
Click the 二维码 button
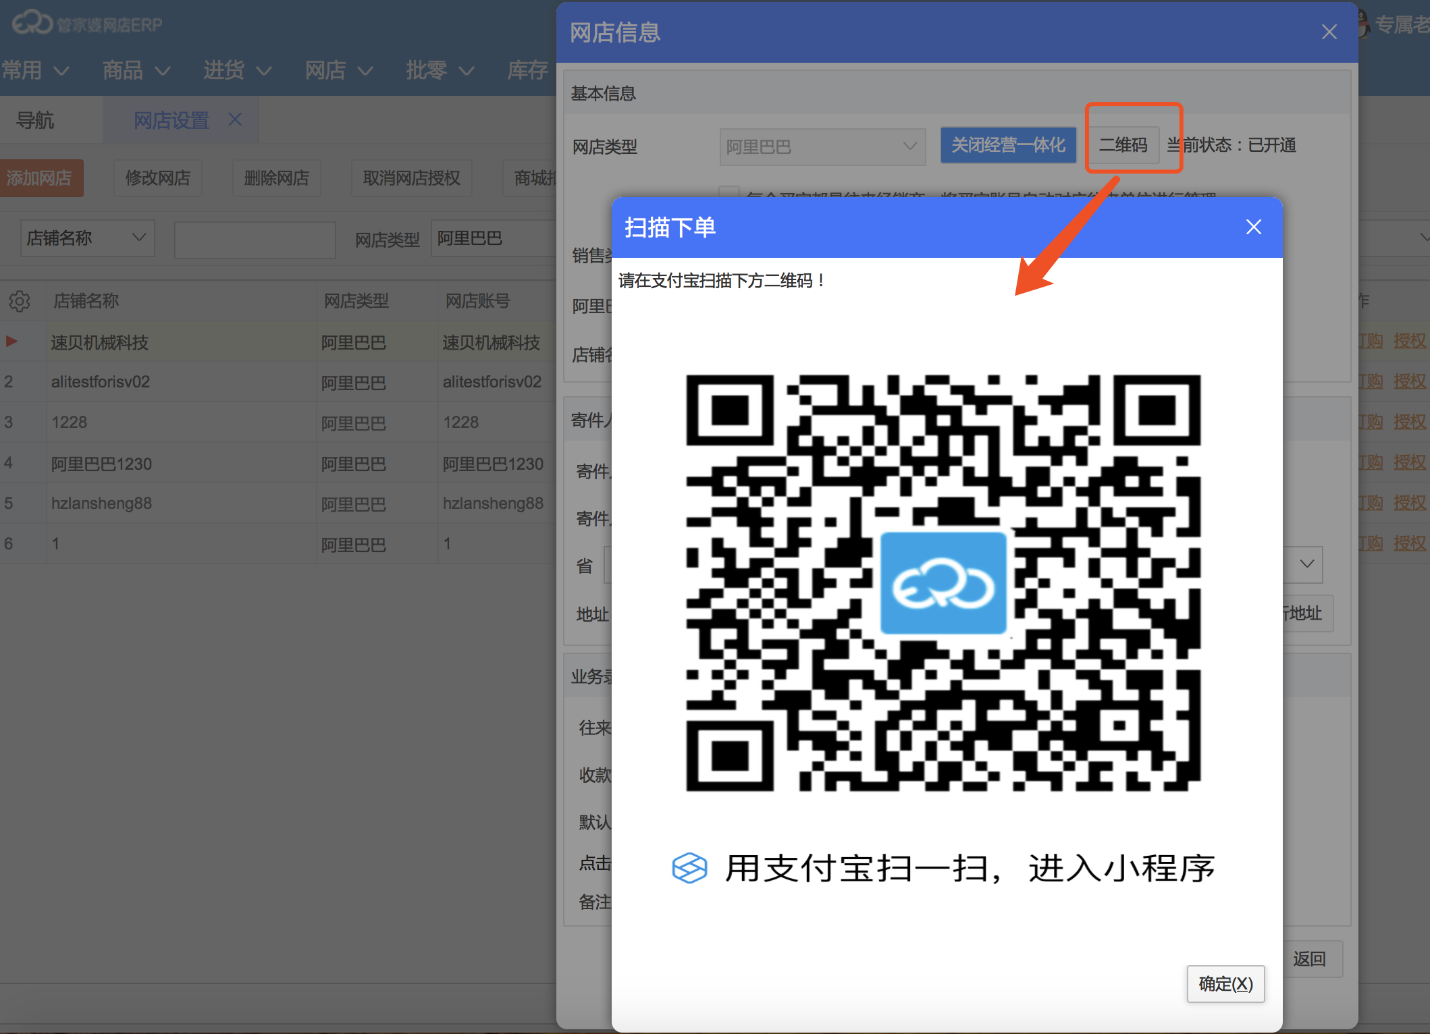1123,145
